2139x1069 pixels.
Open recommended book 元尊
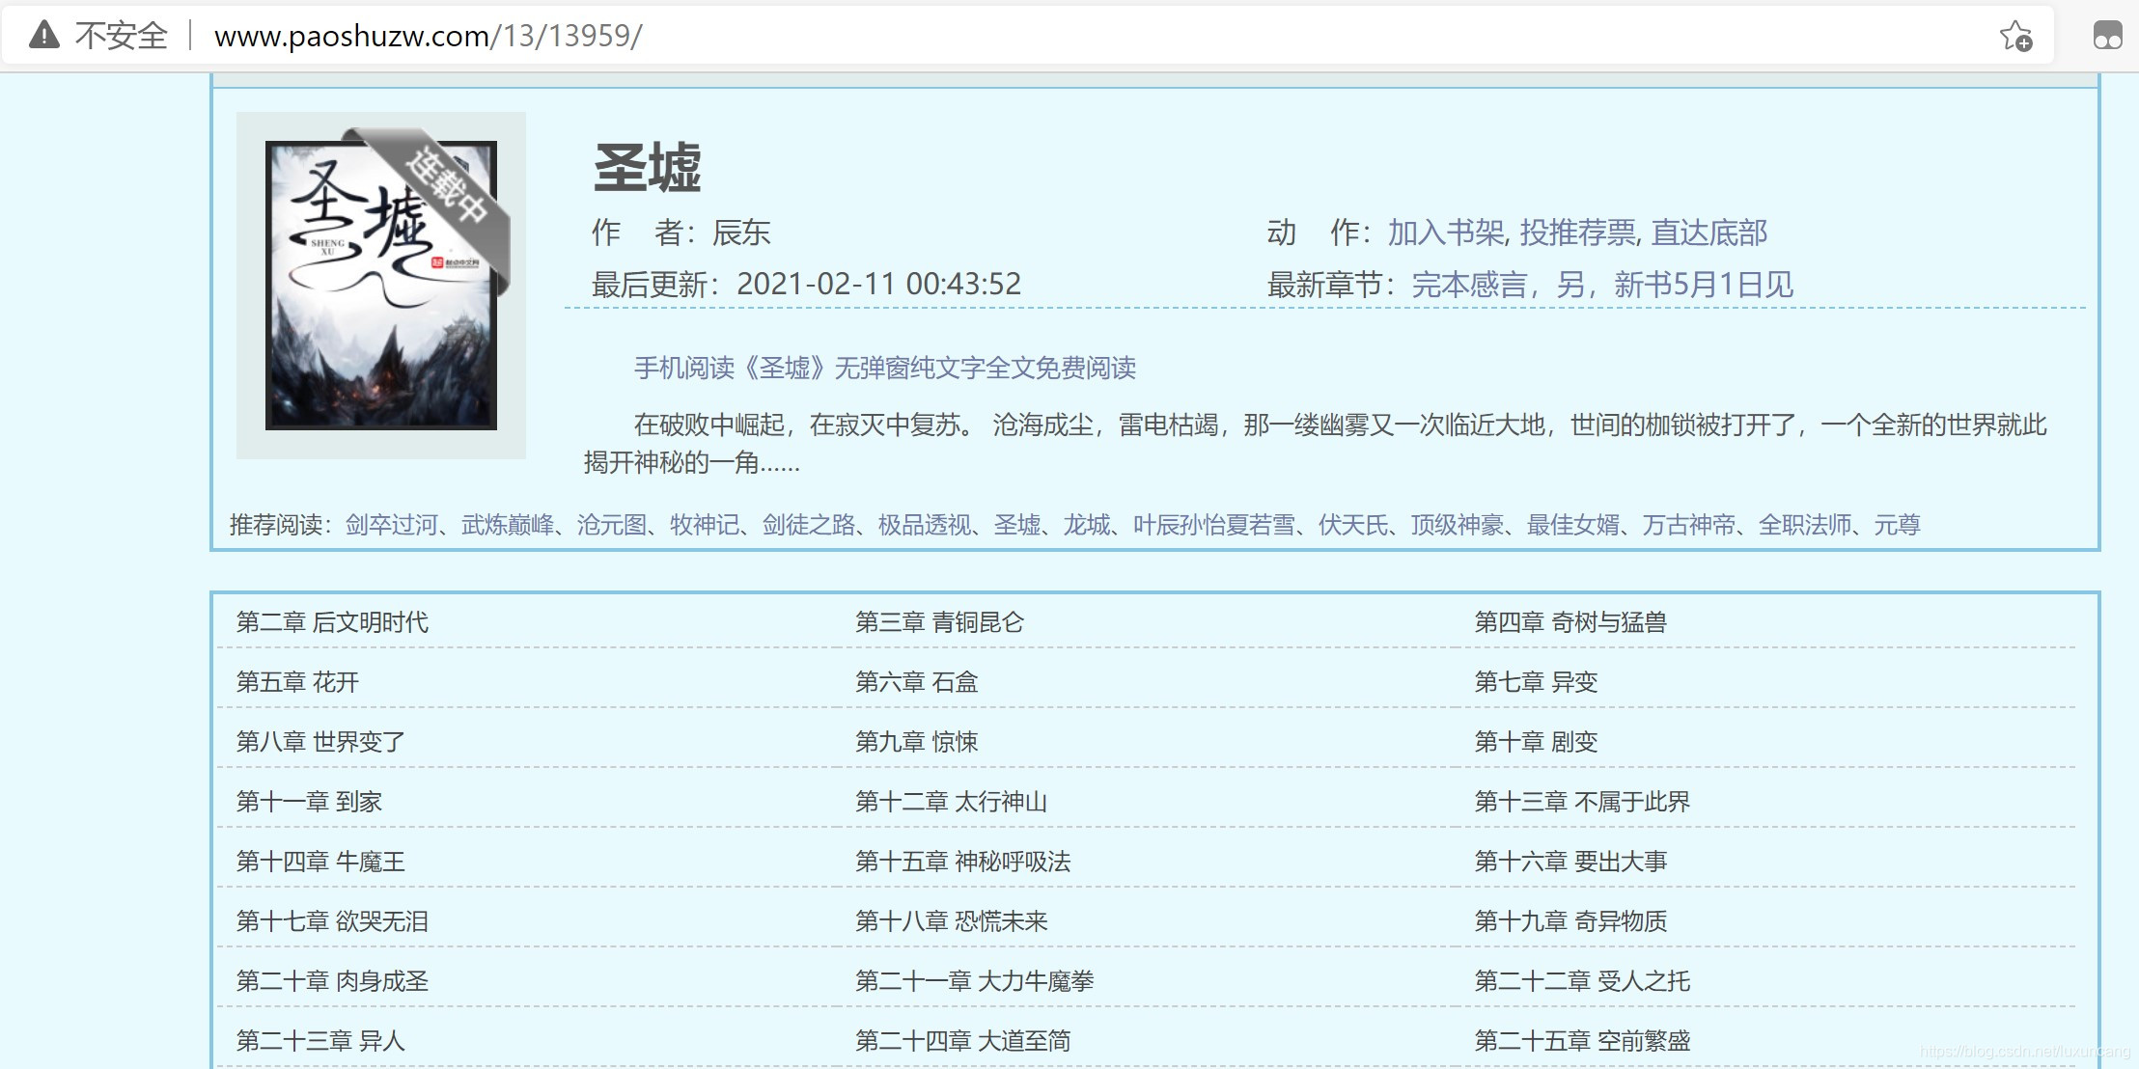click(x=1898, y=525)
